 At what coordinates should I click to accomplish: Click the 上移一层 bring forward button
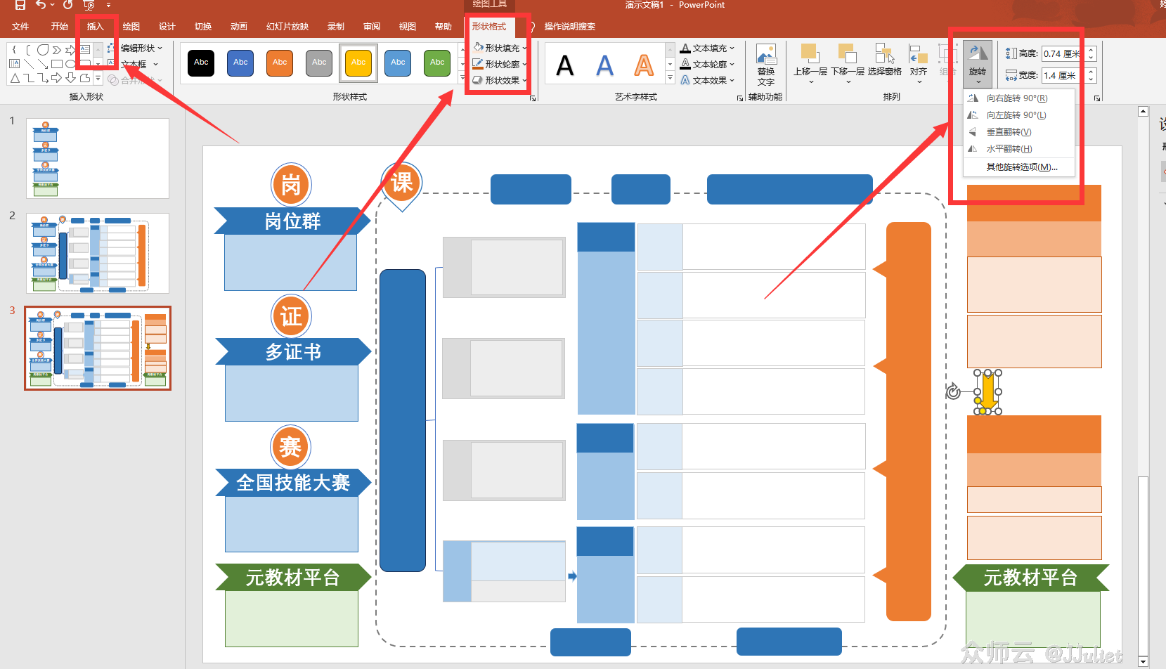[x=810, y=64]
